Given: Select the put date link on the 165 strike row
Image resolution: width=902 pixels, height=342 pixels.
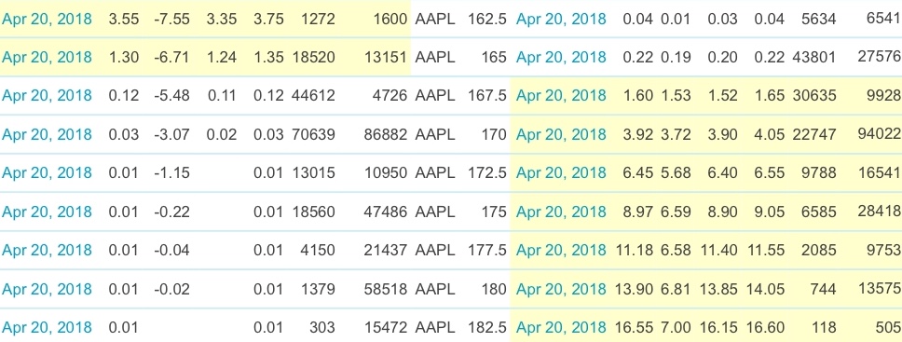Looking at the screenshot, I should click(x=561, y=57).
